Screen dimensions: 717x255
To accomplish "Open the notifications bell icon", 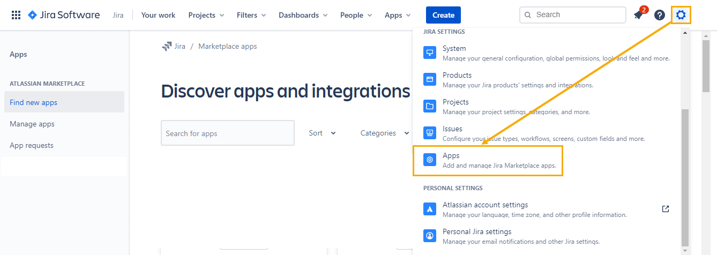I will 638,15.
